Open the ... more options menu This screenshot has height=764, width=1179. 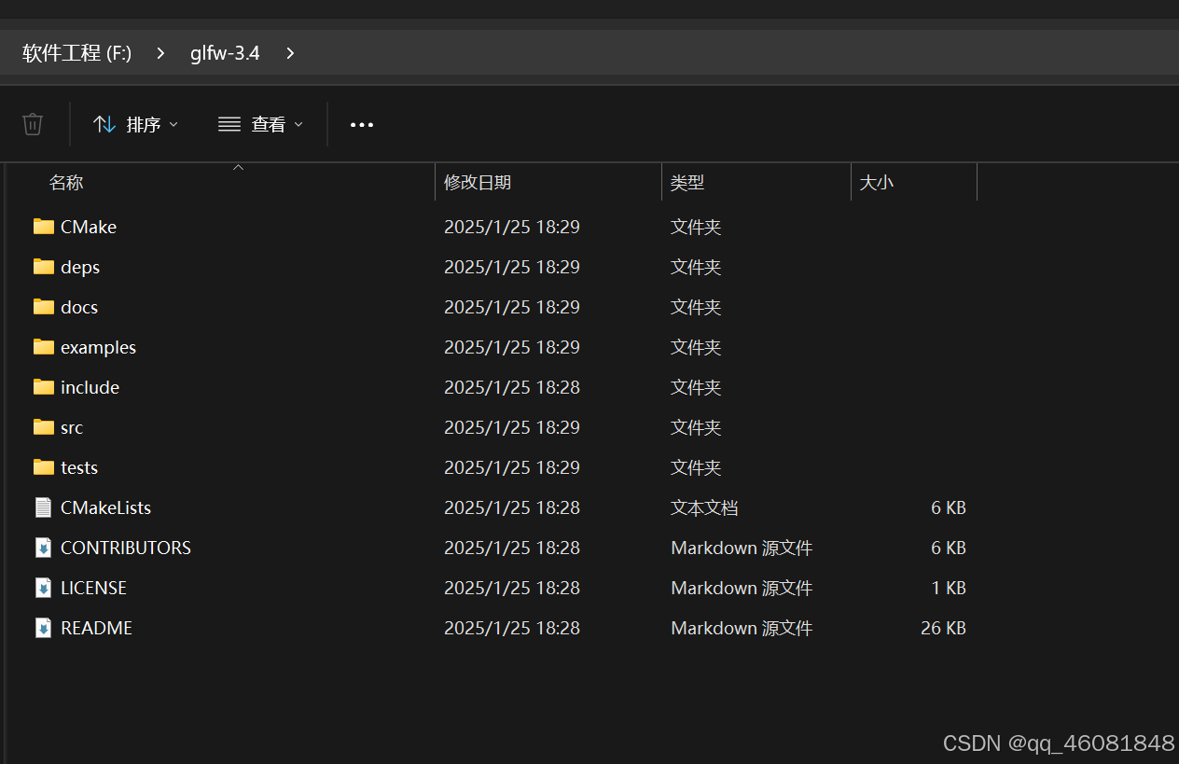361,123
